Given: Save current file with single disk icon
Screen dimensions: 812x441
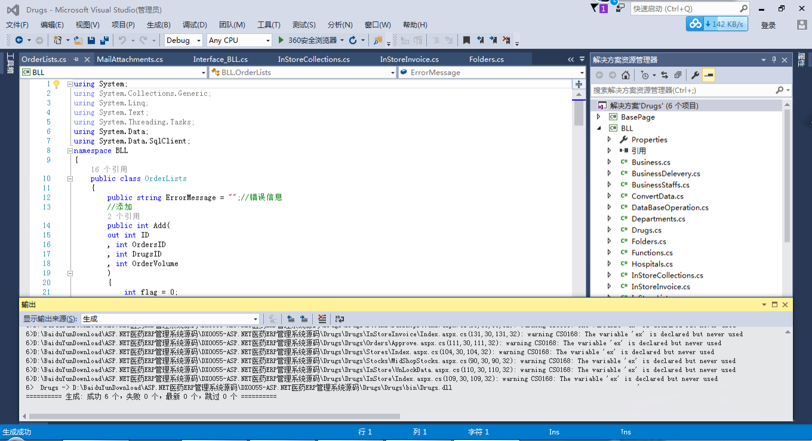Looking at the screenshot, I should point(91,40).
